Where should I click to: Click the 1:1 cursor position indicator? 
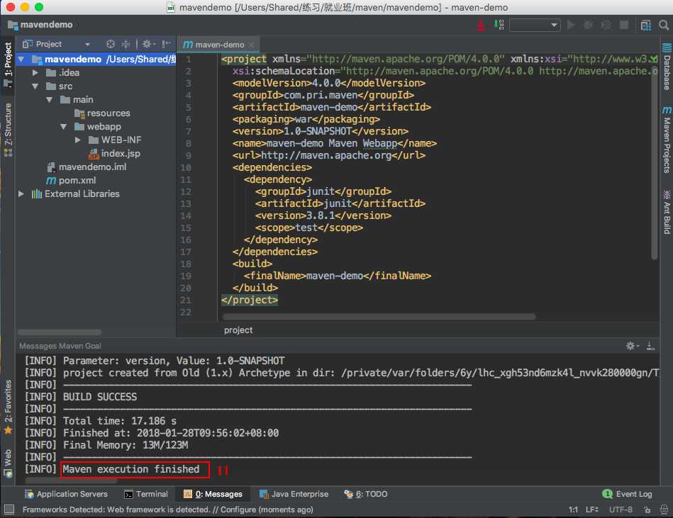(x=573, y=510)
